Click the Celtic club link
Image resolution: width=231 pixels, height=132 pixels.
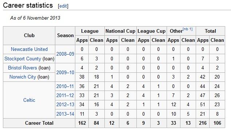point(29,100)
